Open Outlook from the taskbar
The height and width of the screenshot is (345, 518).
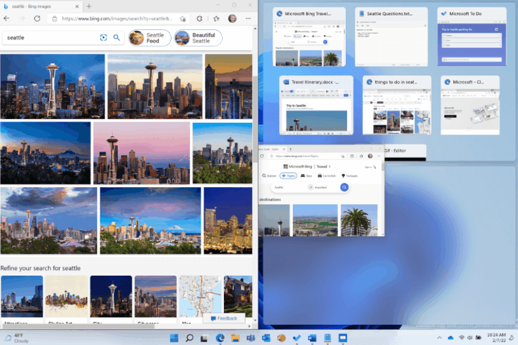(266, 338)
